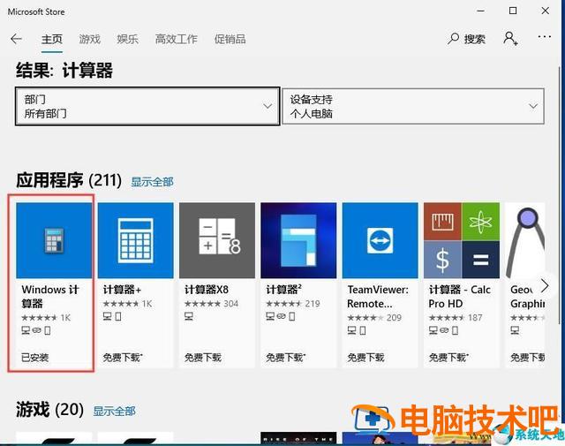Minimize the Microsoft Store window
The width and height of the screenshot is (565, 446).
pos(480,11)
